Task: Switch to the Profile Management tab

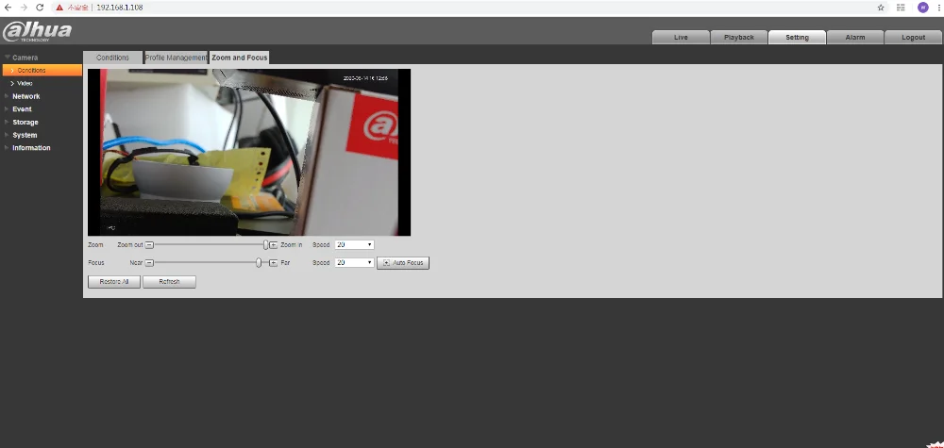Action: tap(176, 58)
